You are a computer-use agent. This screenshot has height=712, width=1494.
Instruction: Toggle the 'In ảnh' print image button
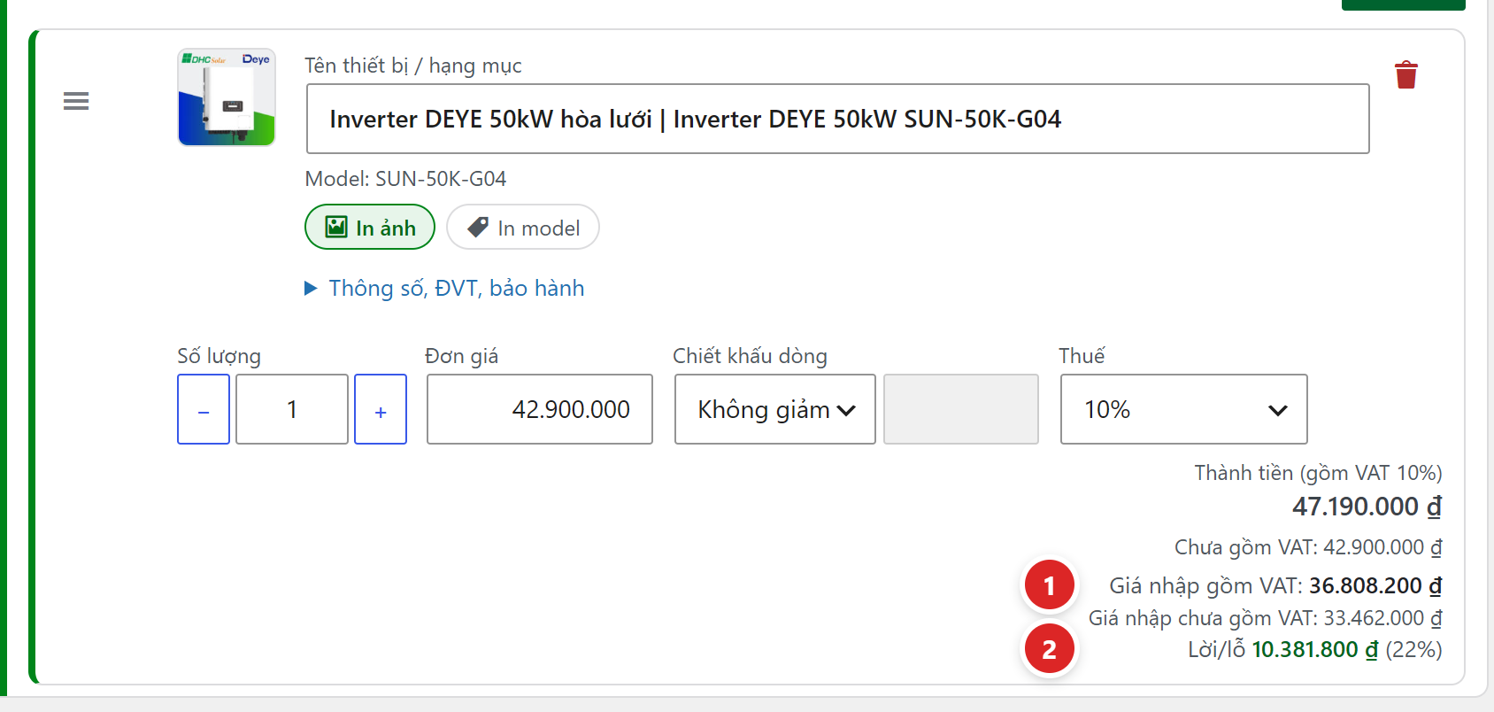click(370, 228)
